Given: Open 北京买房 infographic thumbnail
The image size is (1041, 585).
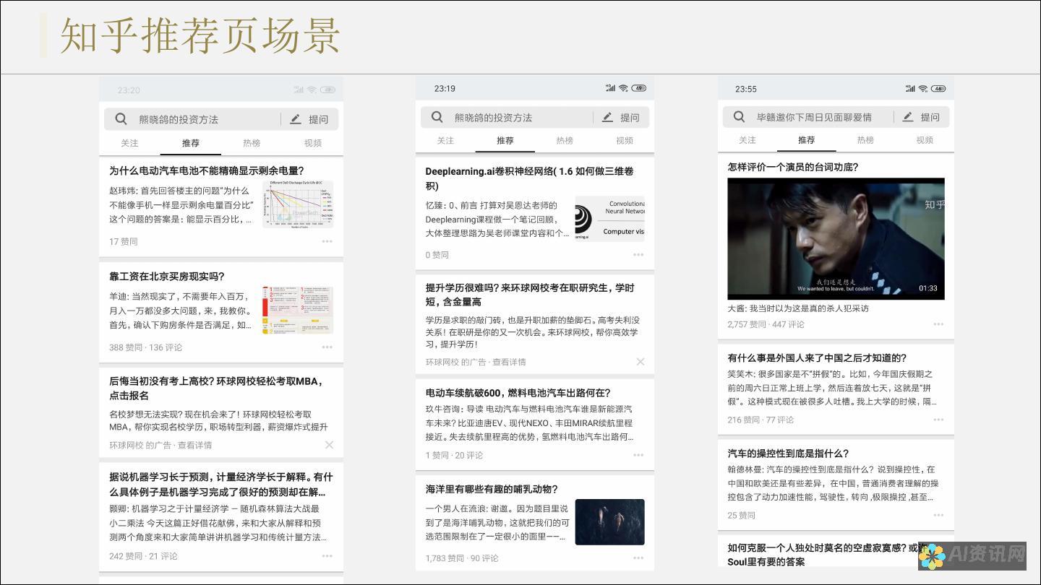Looking at the screenshot, I should 298,310.
